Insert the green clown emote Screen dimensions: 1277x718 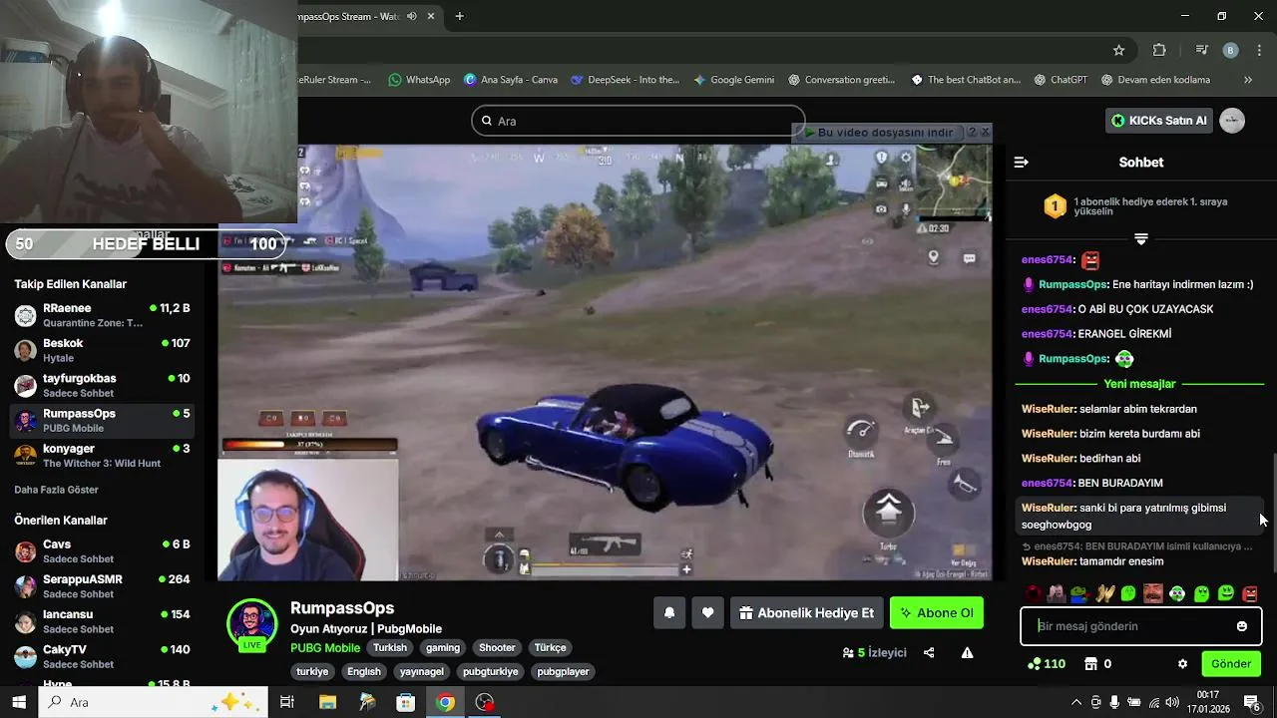click(x=1177, y=593)
